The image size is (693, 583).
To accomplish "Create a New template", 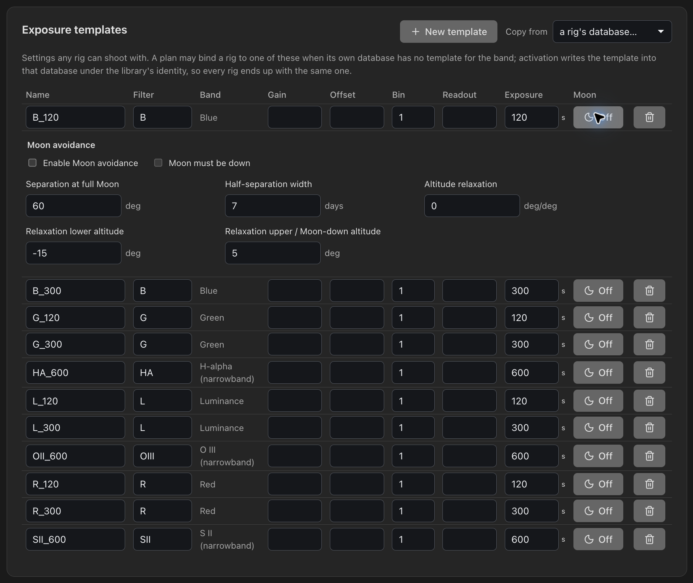I will click(448, 32).
